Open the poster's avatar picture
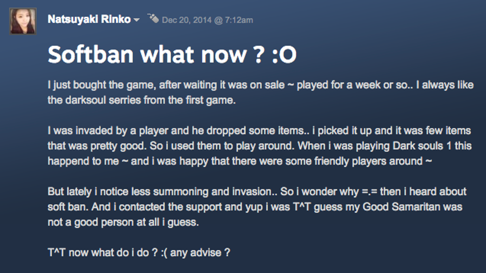 point(23,21)
